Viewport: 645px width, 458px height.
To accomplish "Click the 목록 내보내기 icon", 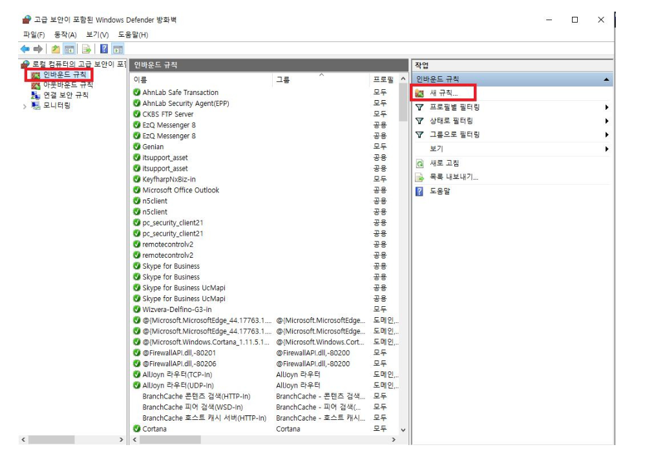I will point(419,177).
